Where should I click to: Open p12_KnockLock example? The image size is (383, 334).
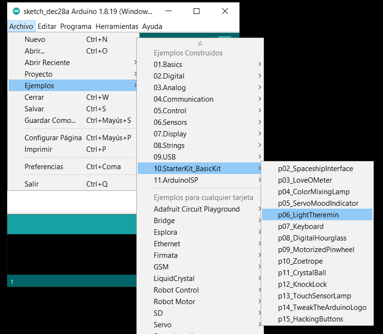(x=317, y=284)
